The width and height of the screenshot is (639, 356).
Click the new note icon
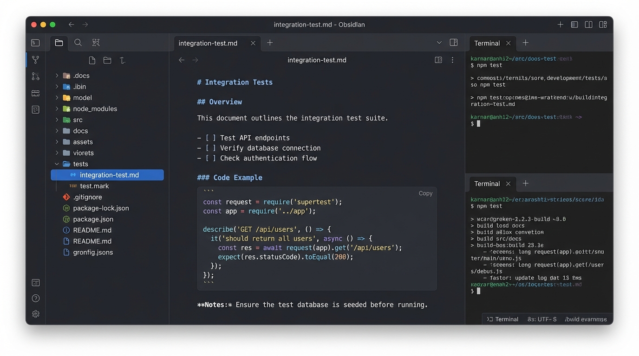pyautogui.click(x=92, y=60)
